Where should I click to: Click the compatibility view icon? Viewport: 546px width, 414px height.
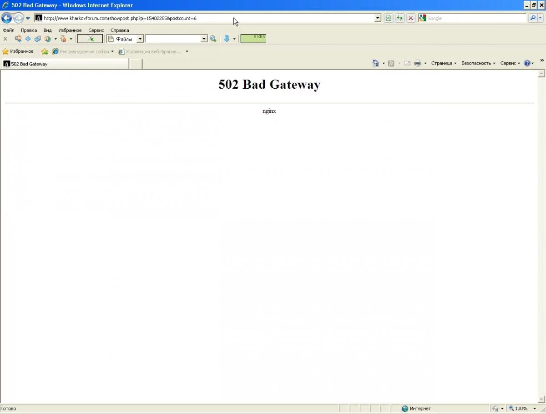coord(389,18)
